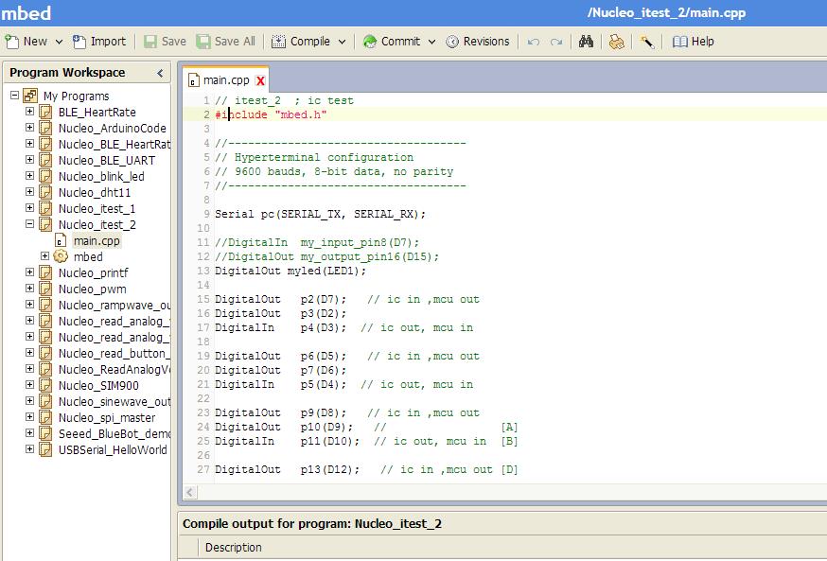Screen dimensions: 827x561
Task: Click the format code wand icon
Action: coord(647,42)
